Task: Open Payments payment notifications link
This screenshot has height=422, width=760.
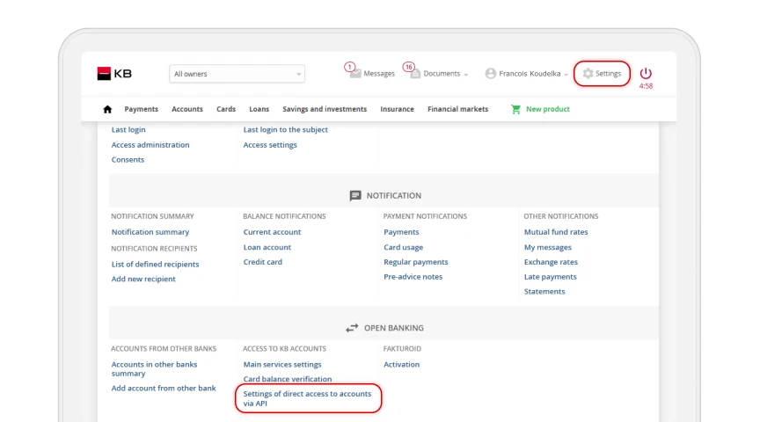Action: [401, 231]
